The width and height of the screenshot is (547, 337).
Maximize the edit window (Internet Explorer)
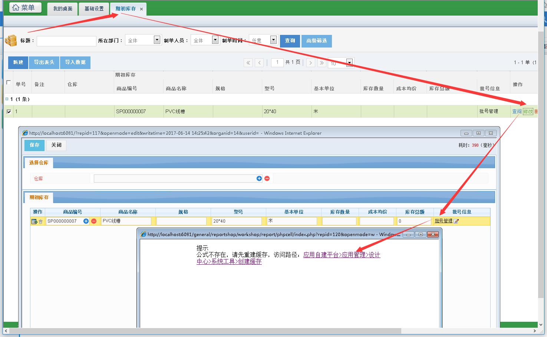coord(478,133)
